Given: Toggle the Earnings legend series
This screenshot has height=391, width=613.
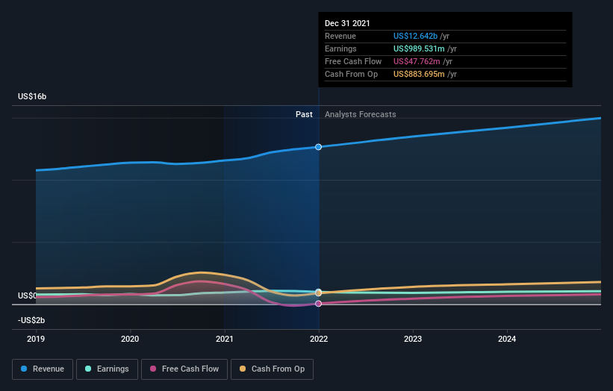Looking at the screenshot, I should tap(107, 369).
